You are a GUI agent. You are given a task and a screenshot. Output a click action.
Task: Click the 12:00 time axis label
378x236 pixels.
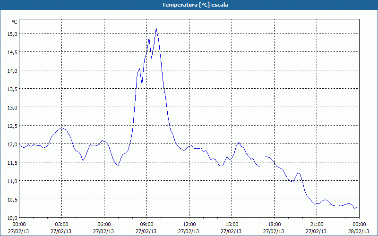coord(189,225)
